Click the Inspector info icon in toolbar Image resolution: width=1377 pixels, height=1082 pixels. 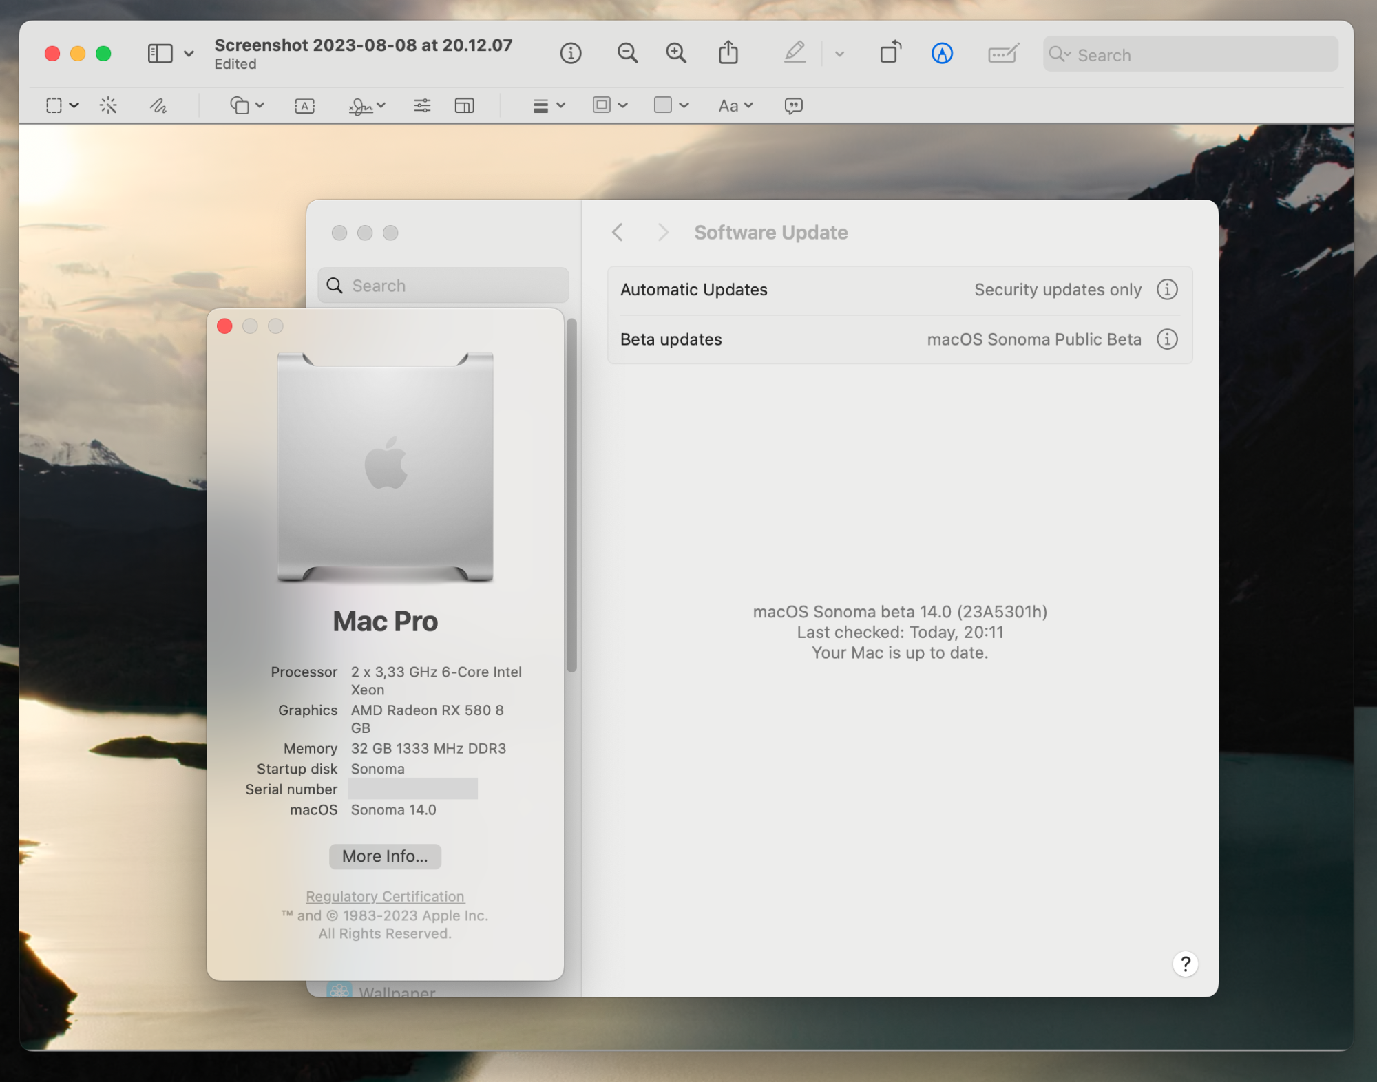570,53
